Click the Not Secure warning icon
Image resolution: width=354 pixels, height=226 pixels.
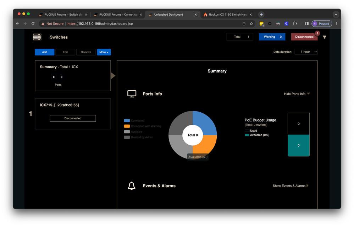pyautogui.click(x=43, y=24)
